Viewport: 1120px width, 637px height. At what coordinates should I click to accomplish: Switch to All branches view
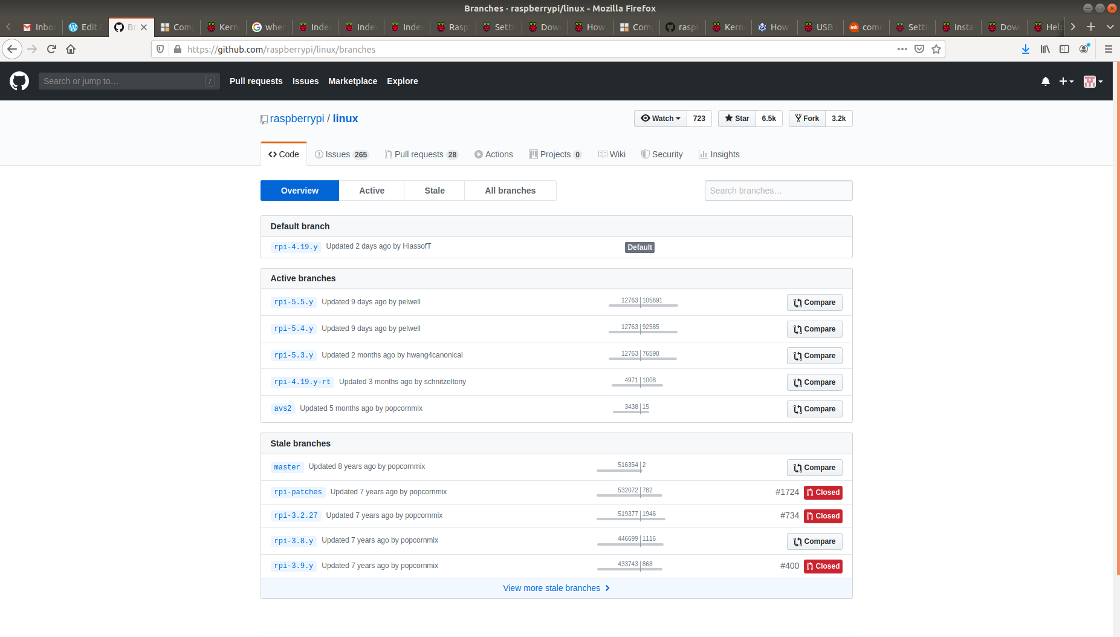tap(510, 190)
